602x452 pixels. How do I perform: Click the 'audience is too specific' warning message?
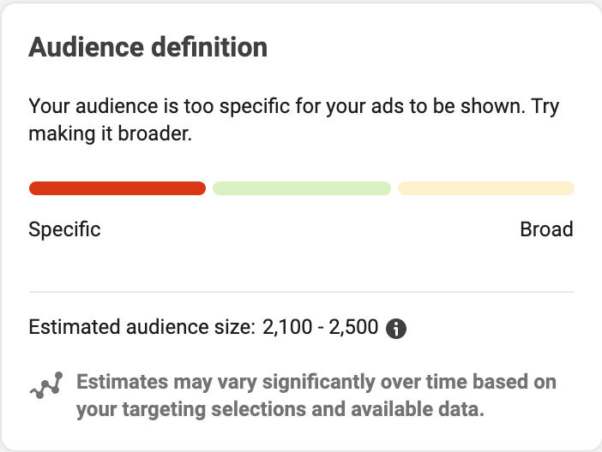pyautogui.click(x=293, y=120)
